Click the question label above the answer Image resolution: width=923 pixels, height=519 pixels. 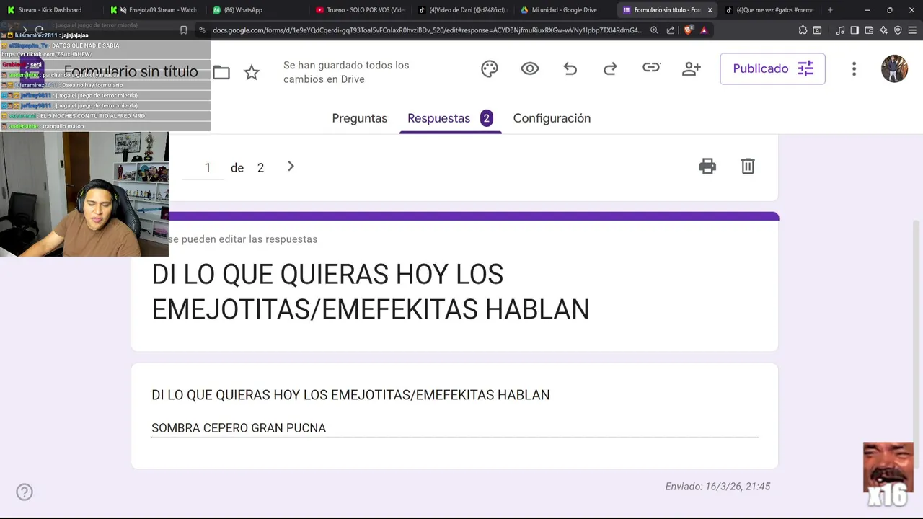tap(350, 395)
